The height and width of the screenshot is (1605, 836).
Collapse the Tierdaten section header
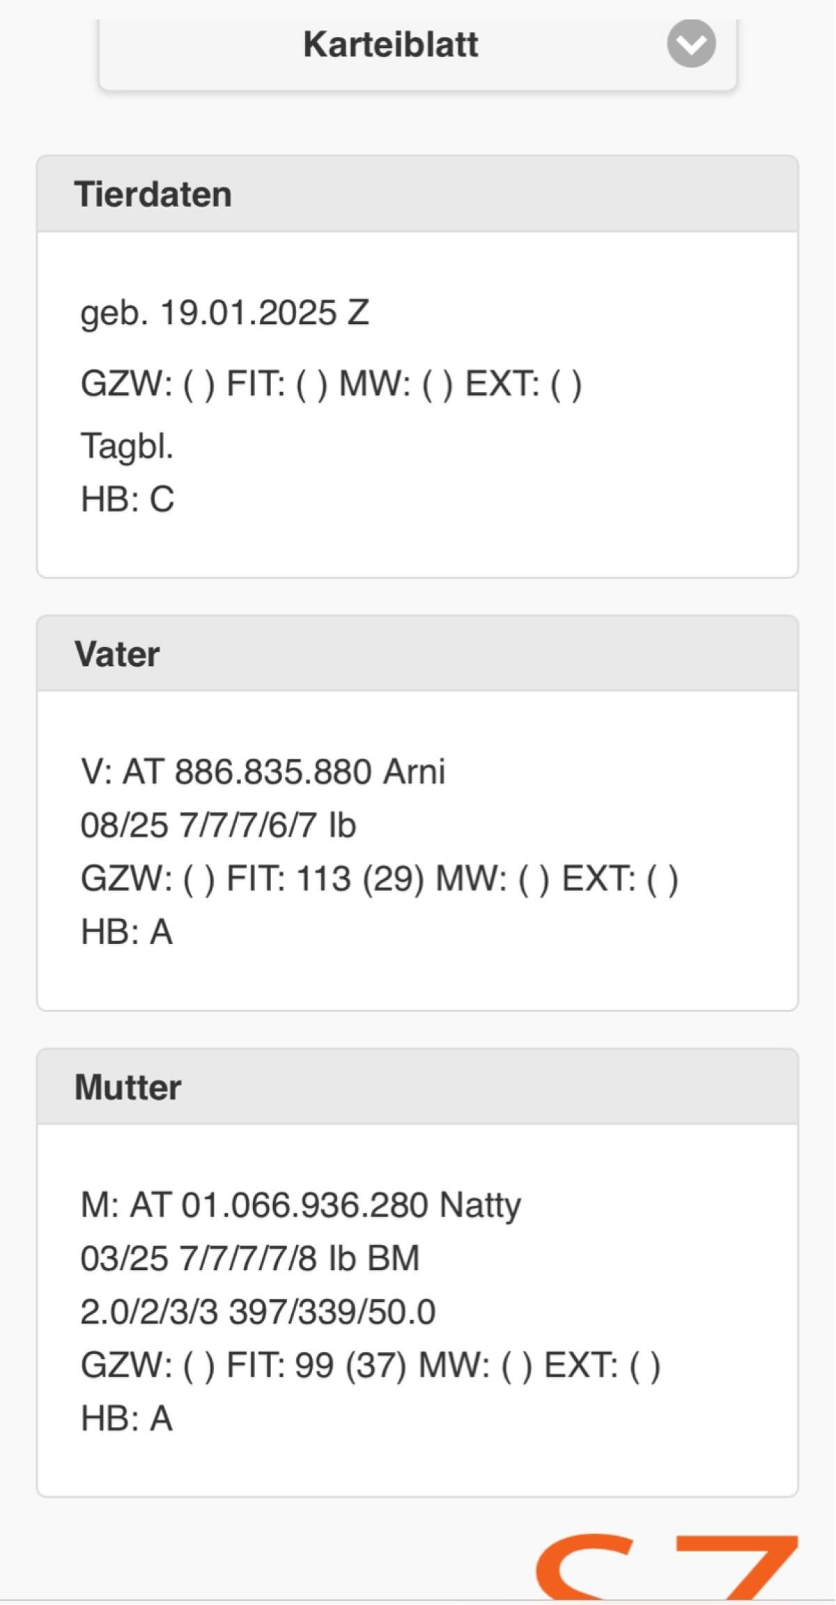pos(417,194)
